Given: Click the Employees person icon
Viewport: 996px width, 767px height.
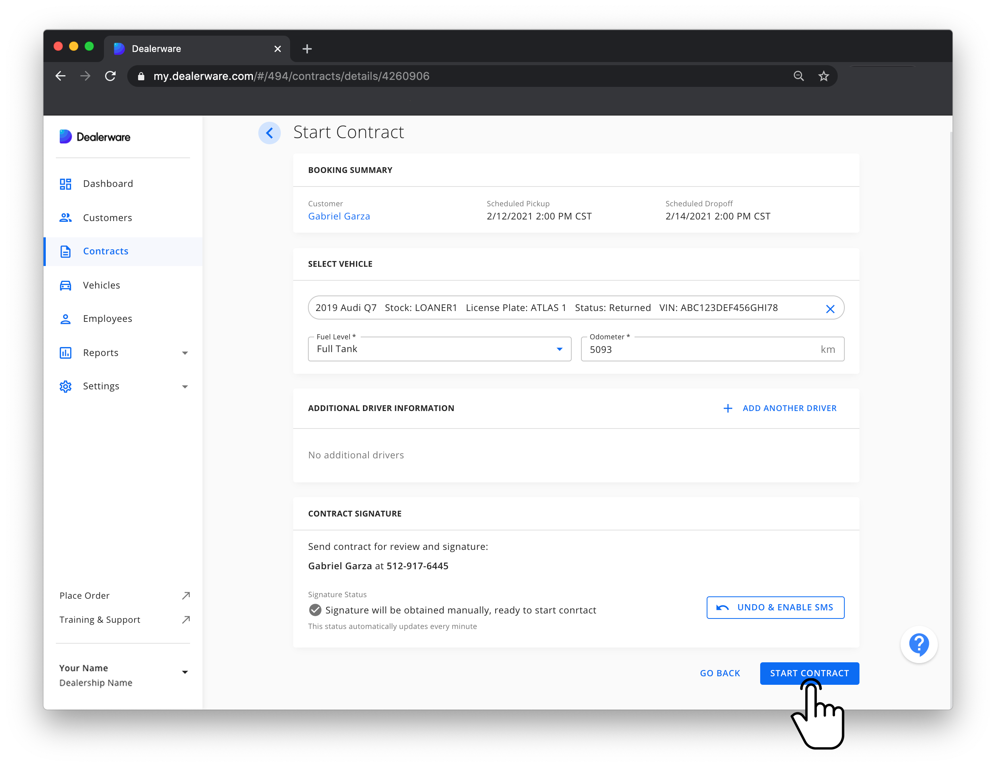Looking at the screenshot, I should (65, 319).
